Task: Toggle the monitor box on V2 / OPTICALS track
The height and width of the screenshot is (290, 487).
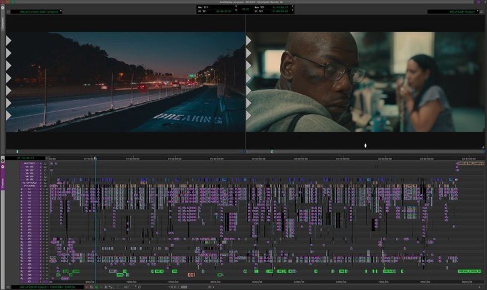Action: click(x=45, y=183)
